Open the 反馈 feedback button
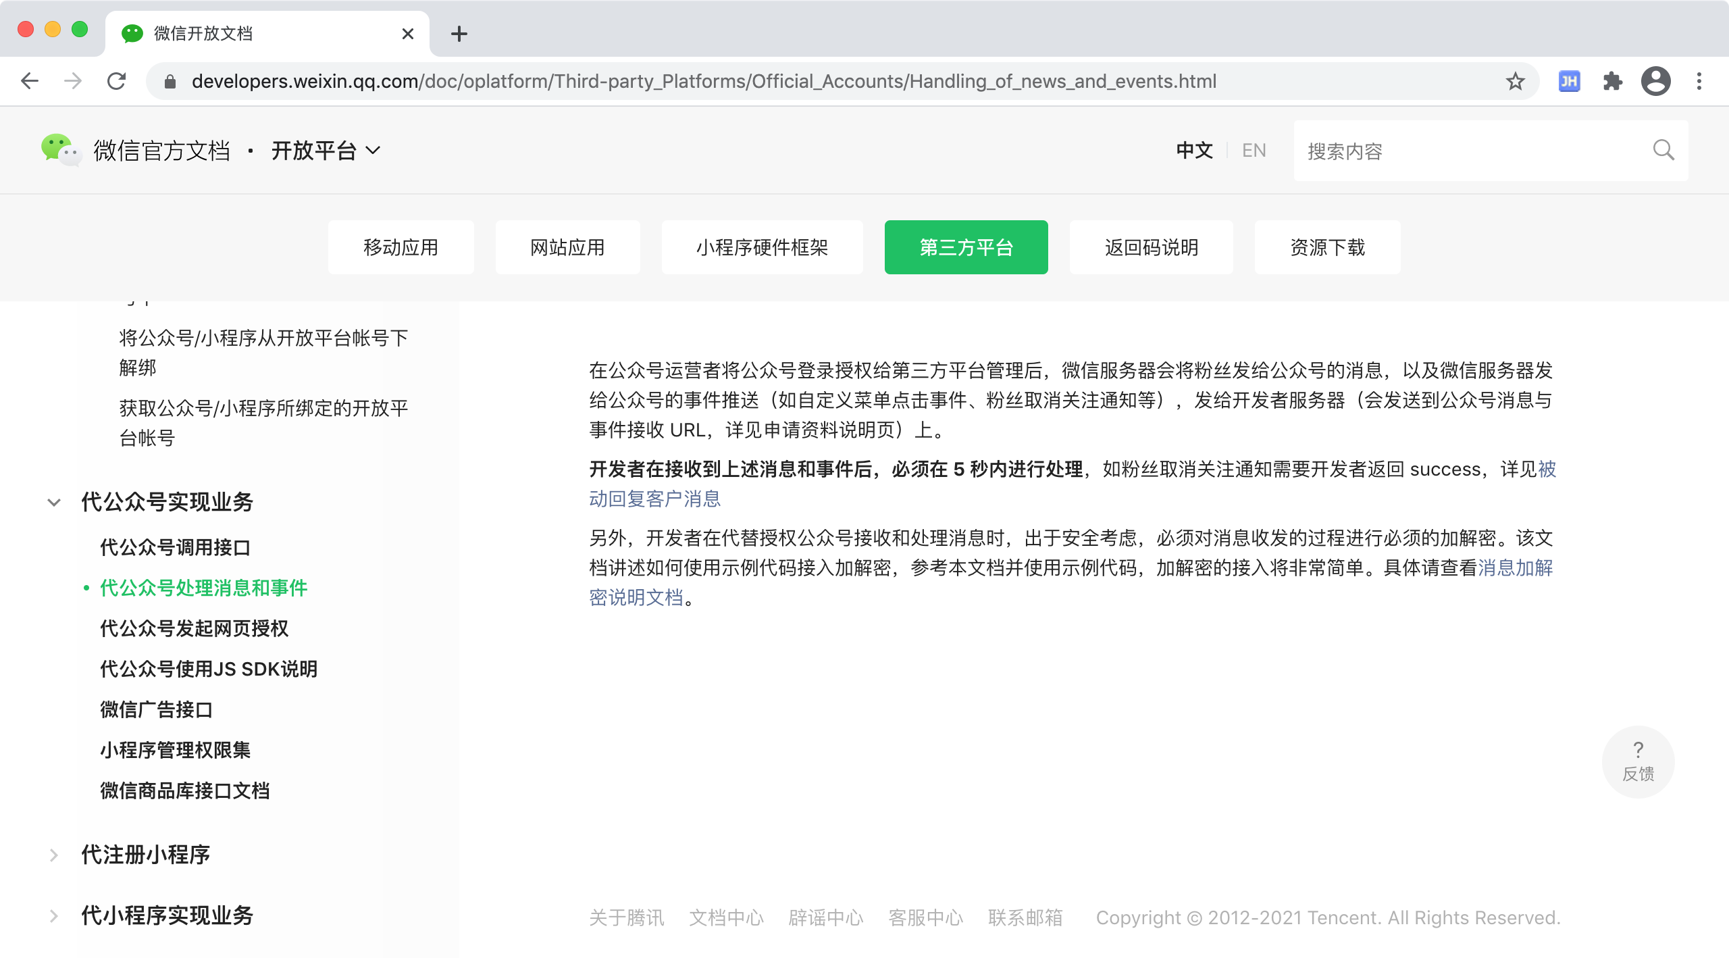 [x=1638, y=761]
